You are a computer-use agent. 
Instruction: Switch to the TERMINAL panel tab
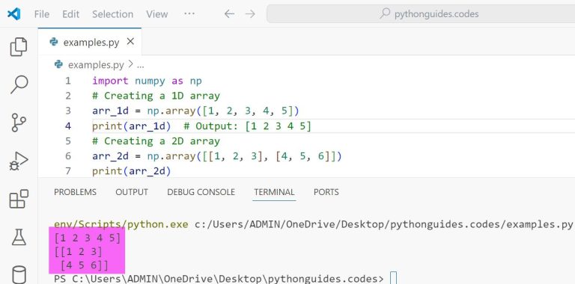point(274,192)
